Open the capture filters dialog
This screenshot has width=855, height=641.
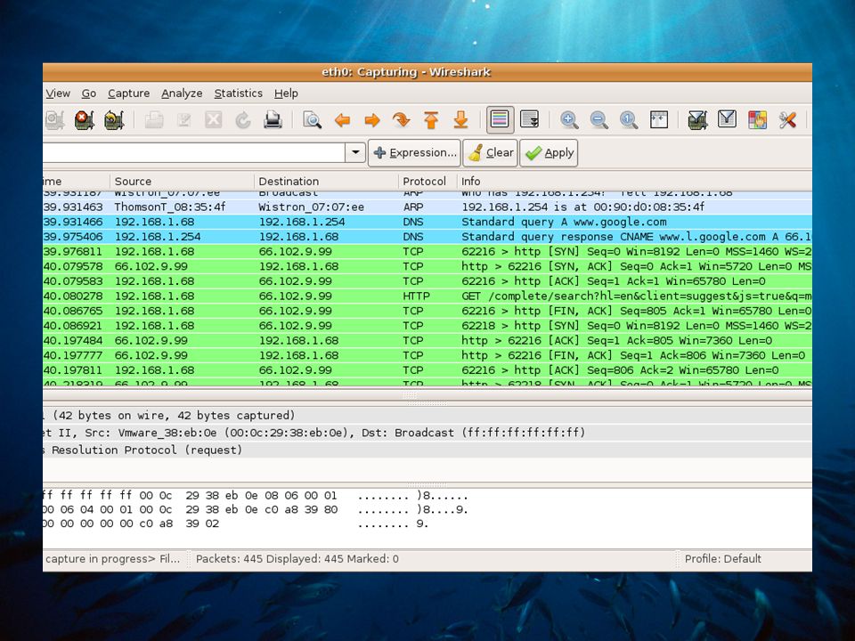(x=698, y=120)
